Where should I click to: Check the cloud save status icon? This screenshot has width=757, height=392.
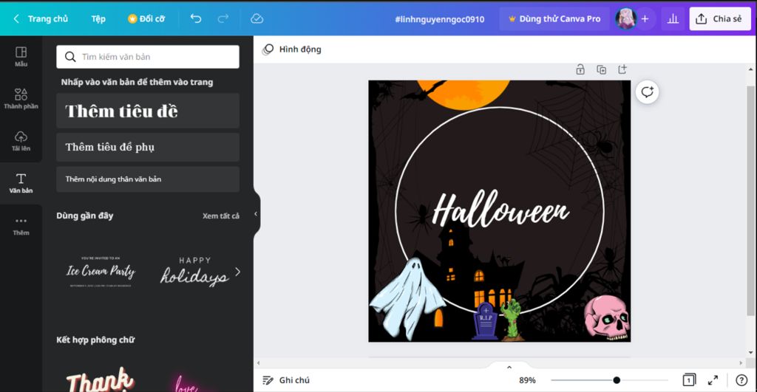point(257,18)
